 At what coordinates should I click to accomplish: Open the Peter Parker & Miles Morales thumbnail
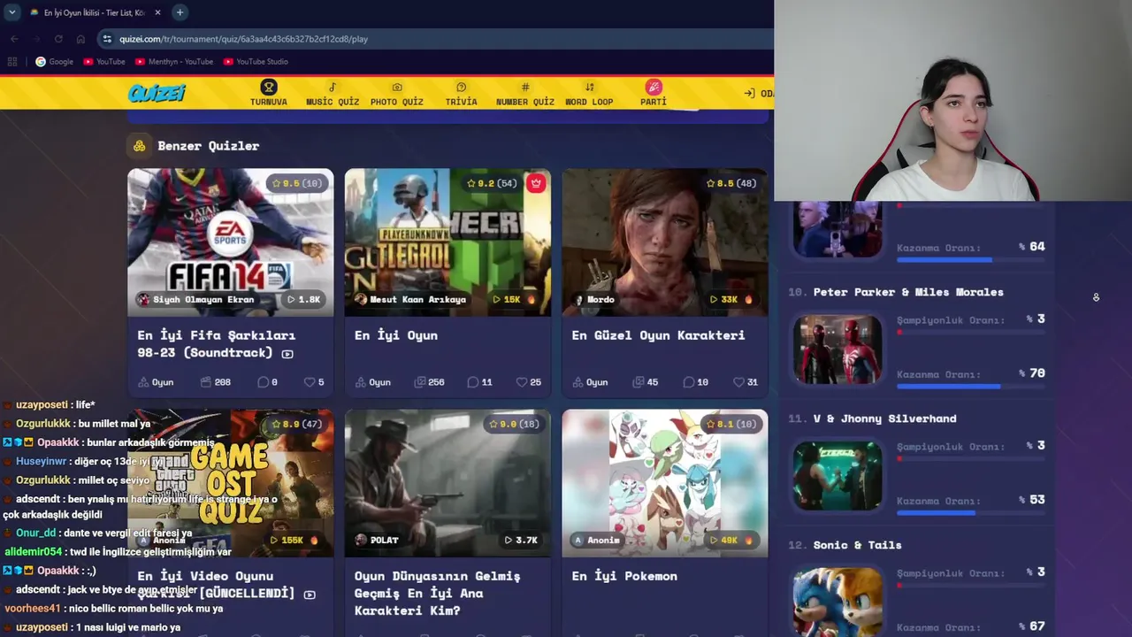pos(838,349)
